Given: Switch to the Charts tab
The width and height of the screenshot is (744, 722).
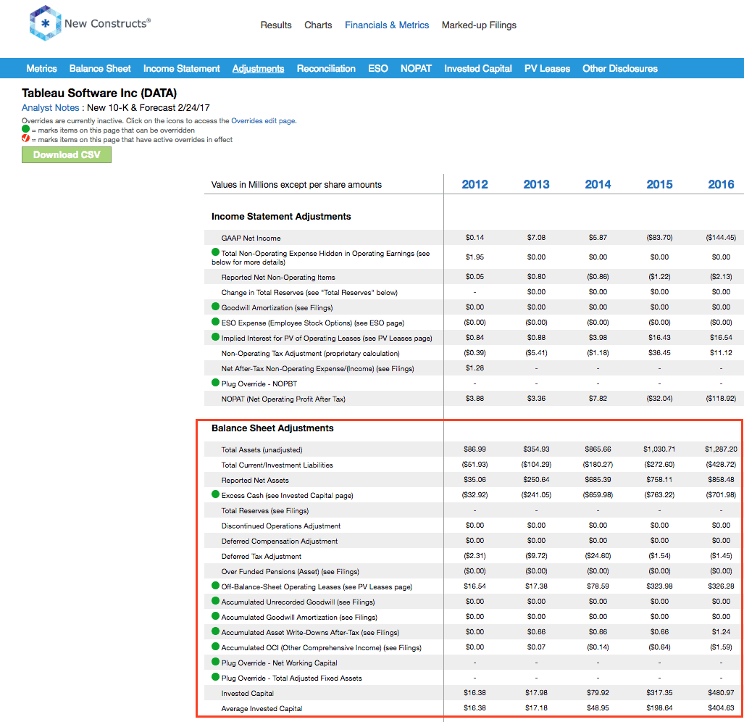Looking at the screenshot, I should [318, 25].
